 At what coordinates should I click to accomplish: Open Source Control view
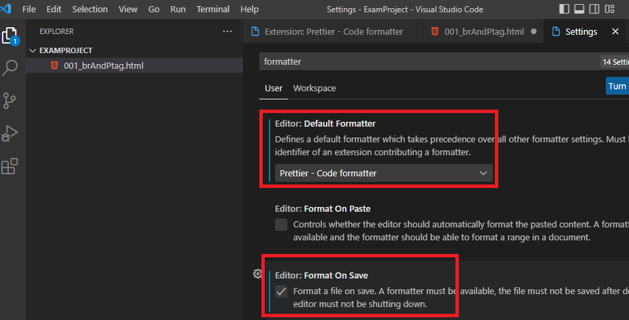(x=10, y=101)
